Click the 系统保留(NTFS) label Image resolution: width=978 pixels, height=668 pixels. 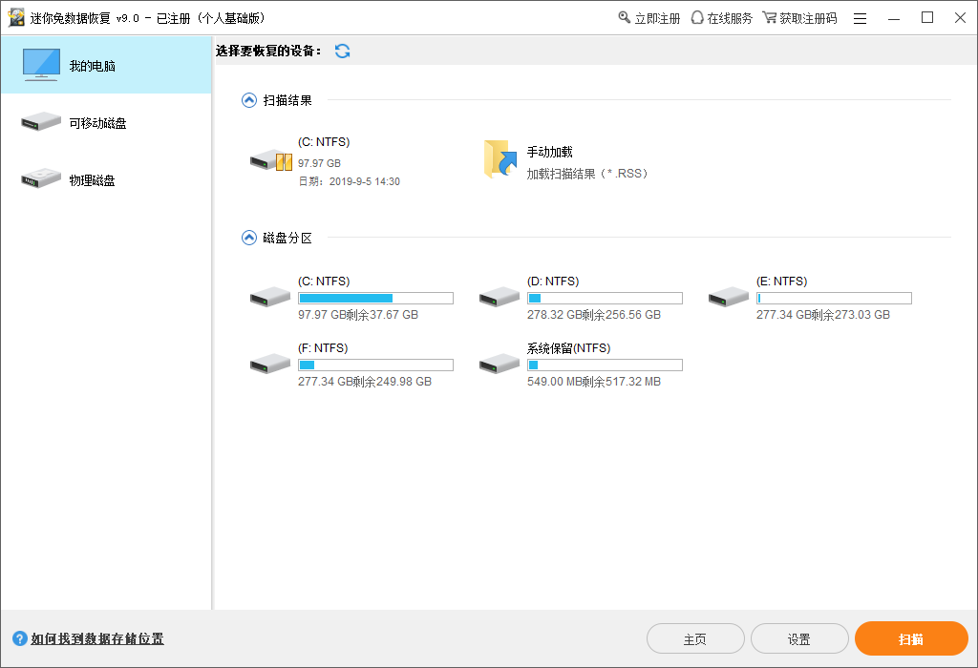(x=569, y=348)
